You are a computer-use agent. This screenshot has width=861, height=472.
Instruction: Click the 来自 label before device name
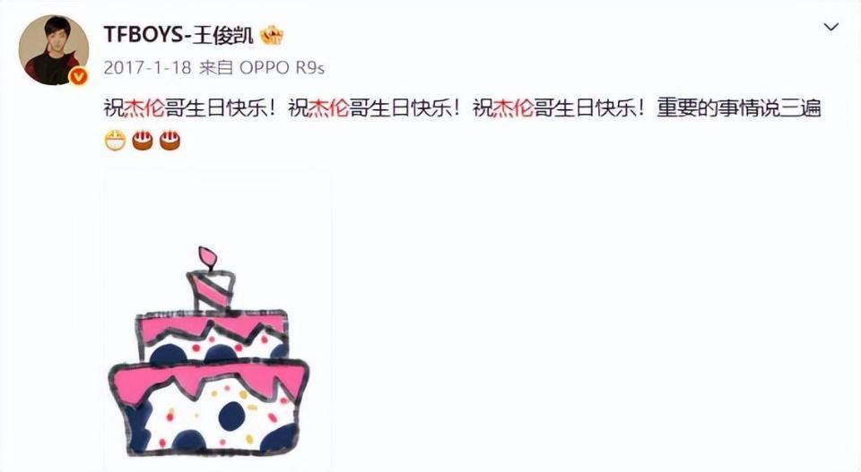point(216,67)
